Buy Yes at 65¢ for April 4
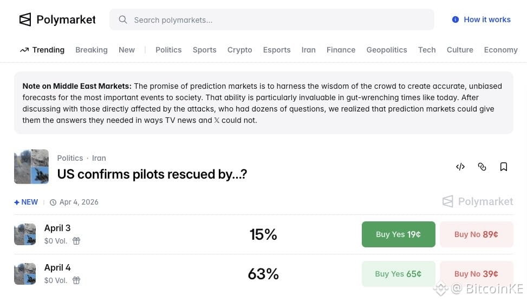The width and height of the screenshot is (527, 302). click(398, 274)
